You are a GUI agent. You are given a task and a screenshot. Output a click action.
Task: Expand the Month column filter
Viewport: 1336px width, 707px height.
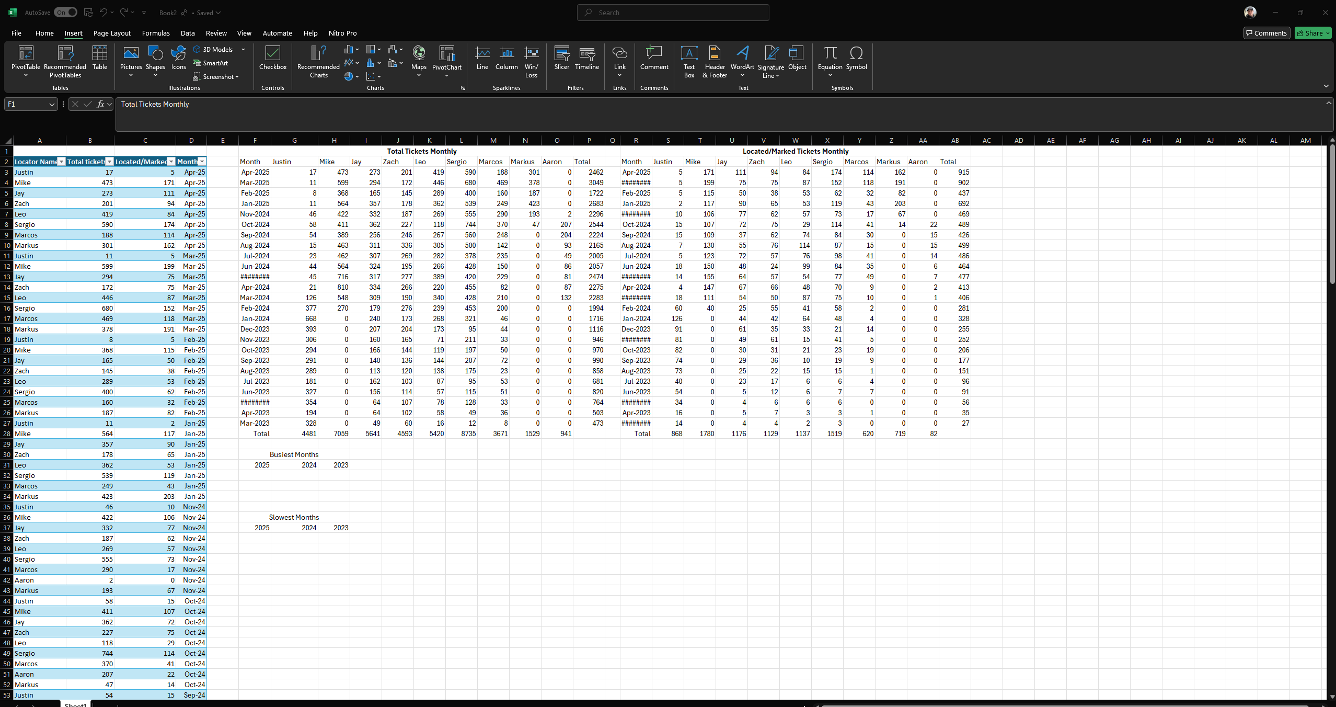tap(202, 162)
